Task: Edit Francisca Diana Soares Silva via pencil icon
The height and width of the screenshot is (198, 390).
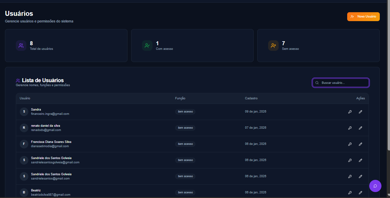Action: 360,144
